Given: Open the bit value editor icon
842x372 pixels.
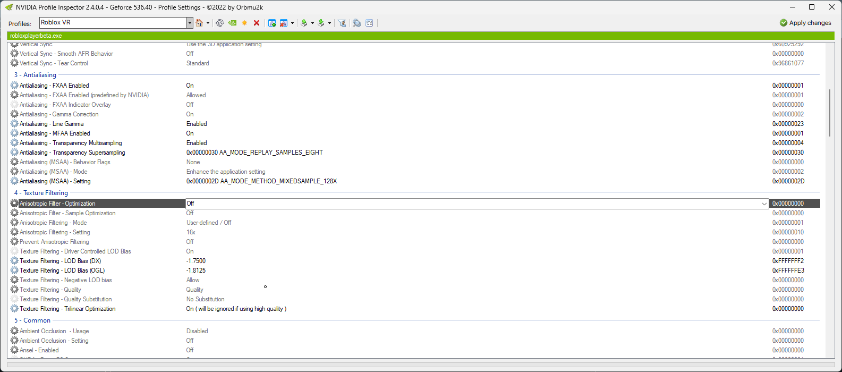Looking at the screenshot, I should [x=369, y=23].
